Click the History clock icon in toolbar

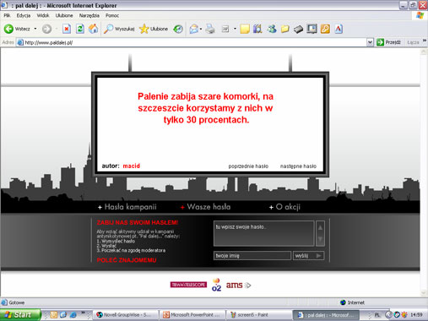(178, 29)
